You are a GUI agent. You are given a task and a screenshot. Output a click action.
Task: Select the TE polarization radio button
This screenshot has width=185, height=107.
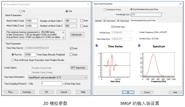(x=21, y=11)
